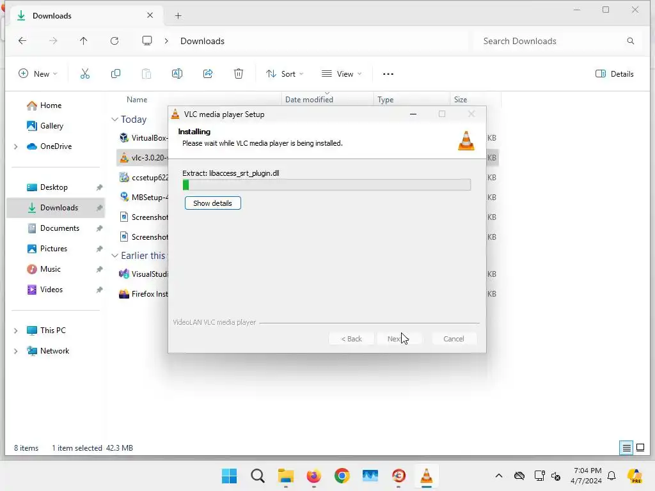This screenshot has width=655, height=491.
Task: Sort by Name column header
Action: tap(137, 100)
